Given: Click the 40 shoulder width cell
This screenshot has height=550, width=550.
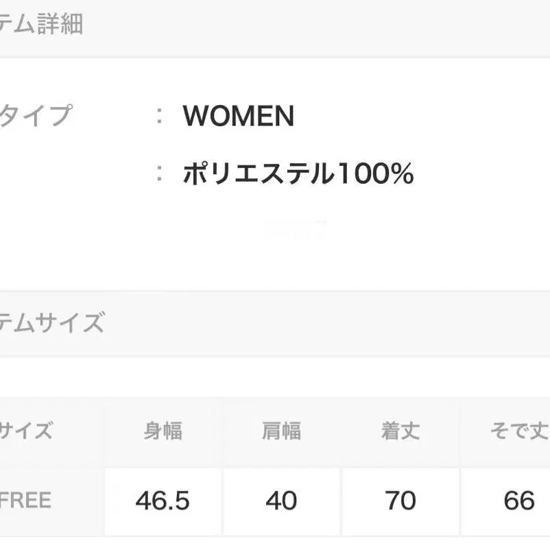Looking at the screenshot, I should [x=281, y=501].
